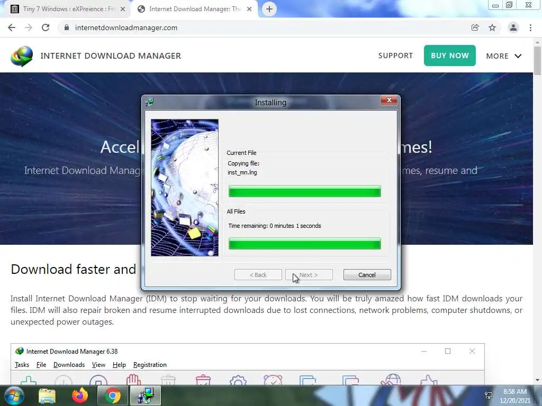Close the Internet Download Manager tab
Image resolution: width=542 pixels, height=406 pixels.
click(249, 9)
